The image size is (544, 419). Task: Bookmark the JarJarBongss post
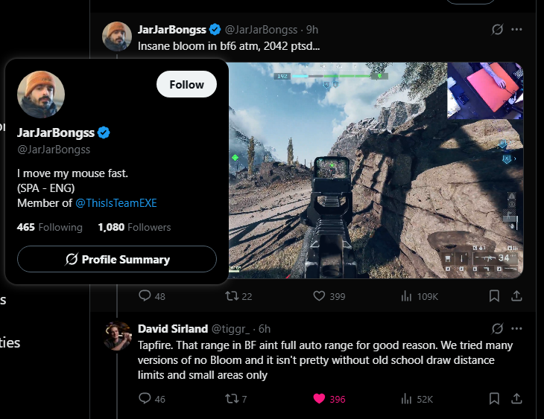[x=493, y=296]
